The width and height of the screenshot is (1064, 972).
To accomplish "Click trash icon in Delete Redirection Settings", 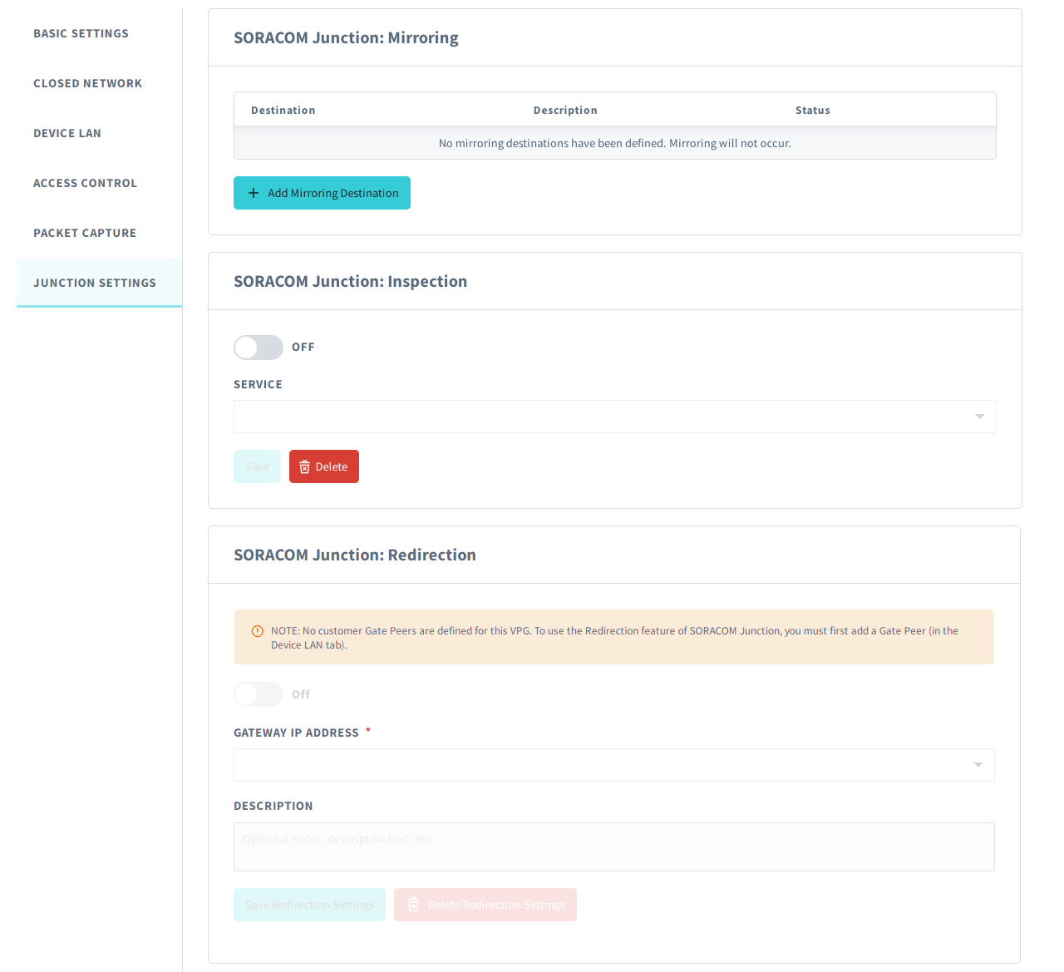I will pos(413,905).
